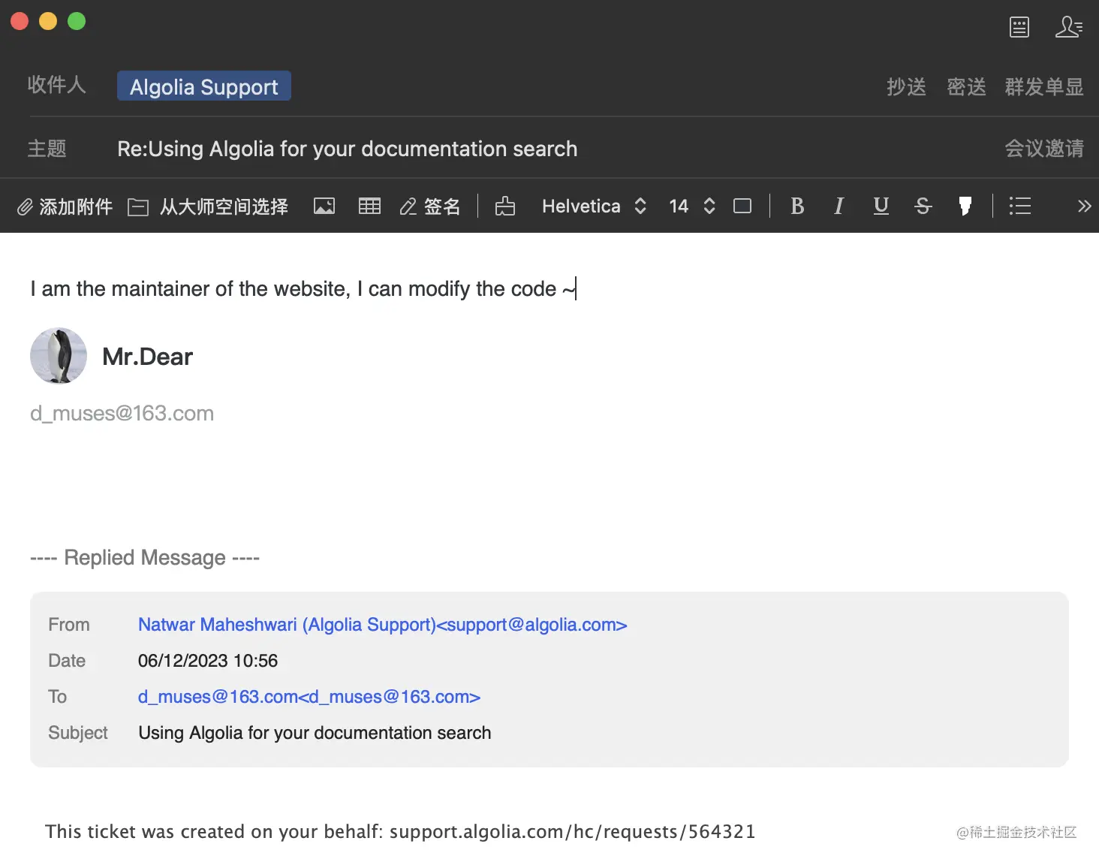
Task: Click the 添加附件 add attachment label
Action: [76, 206]
